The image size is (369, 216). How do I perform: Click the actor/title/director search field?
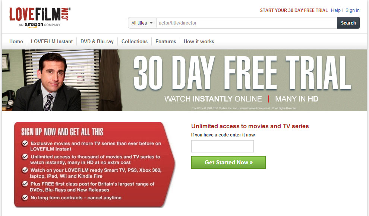tap(246, 23)
